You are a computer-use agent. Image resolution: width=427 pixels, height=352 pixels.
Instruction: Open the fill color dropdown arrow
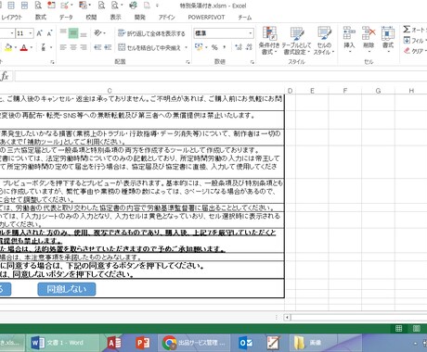[16, 47]
